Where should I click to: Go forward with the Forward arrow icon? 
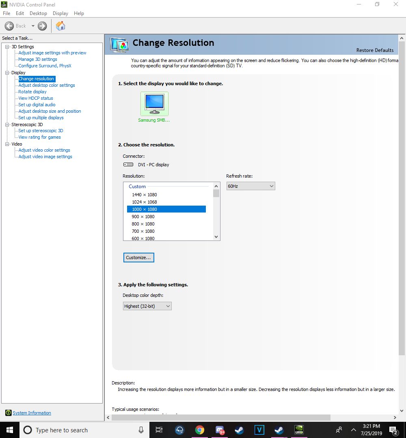tap(42, 26)
